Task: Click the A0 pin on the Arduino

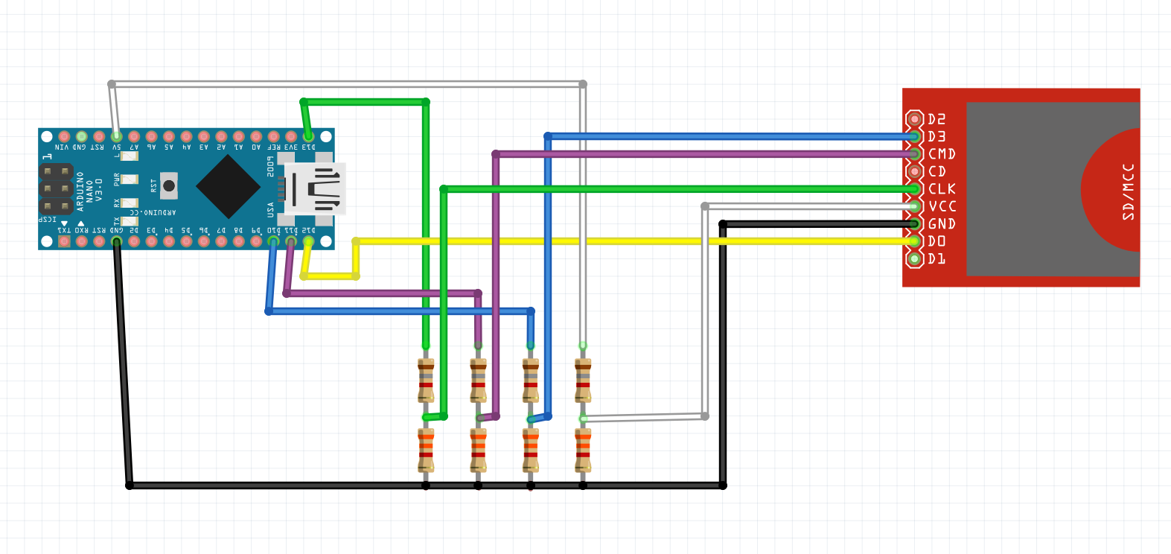Action: (256, 136)
